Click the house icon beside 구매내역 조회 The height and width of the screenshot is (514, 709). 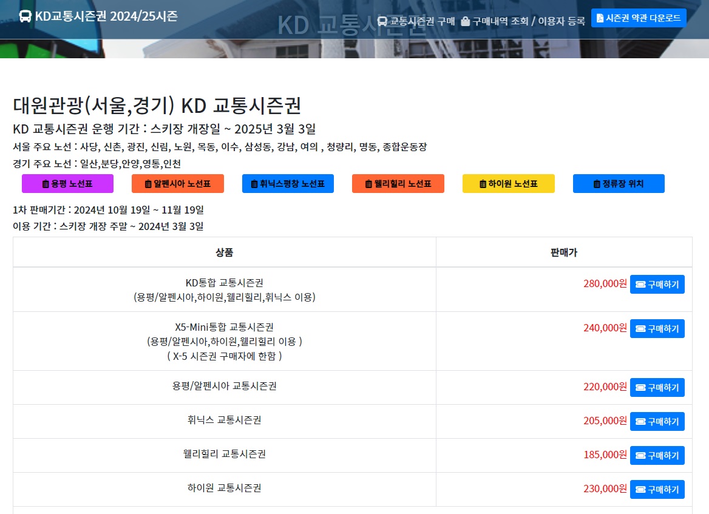(x=464, y=20)
